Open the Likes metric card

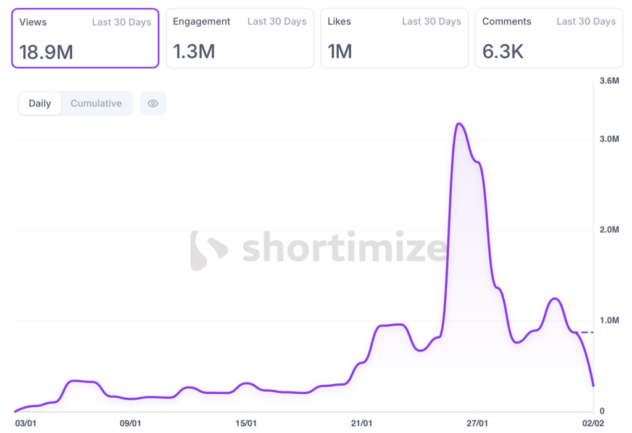[x=394, y=38]
